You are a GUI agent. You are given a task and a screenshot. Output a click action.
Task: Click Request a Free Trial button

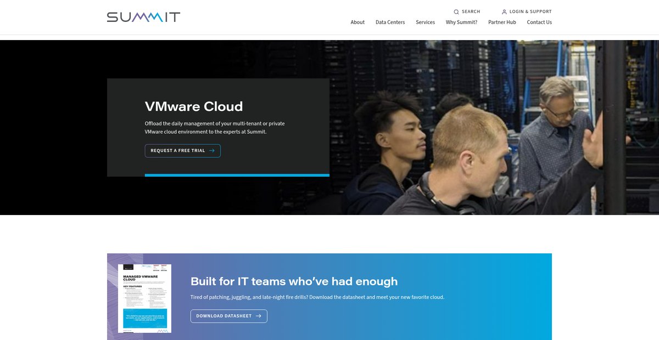pos(183,151)
